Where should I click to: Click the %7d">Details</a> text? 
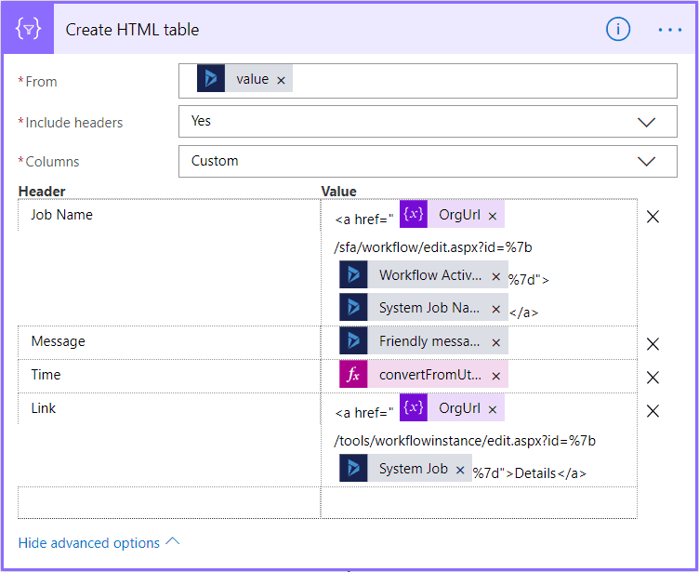coord(530,473)
